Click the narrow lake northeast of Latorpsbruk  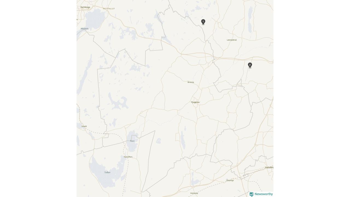tap(250, 19)
